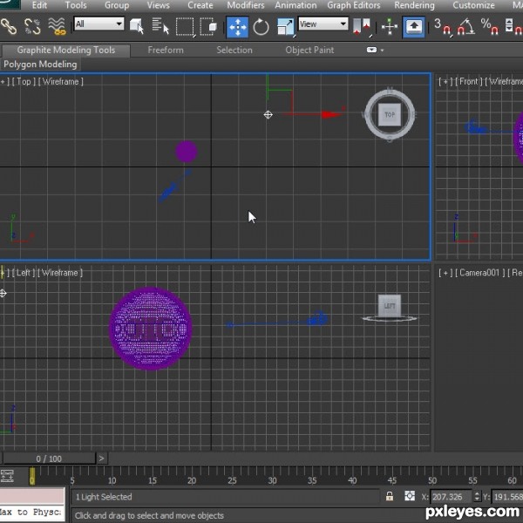Activate the Select and Scale tool

(286, 27)
